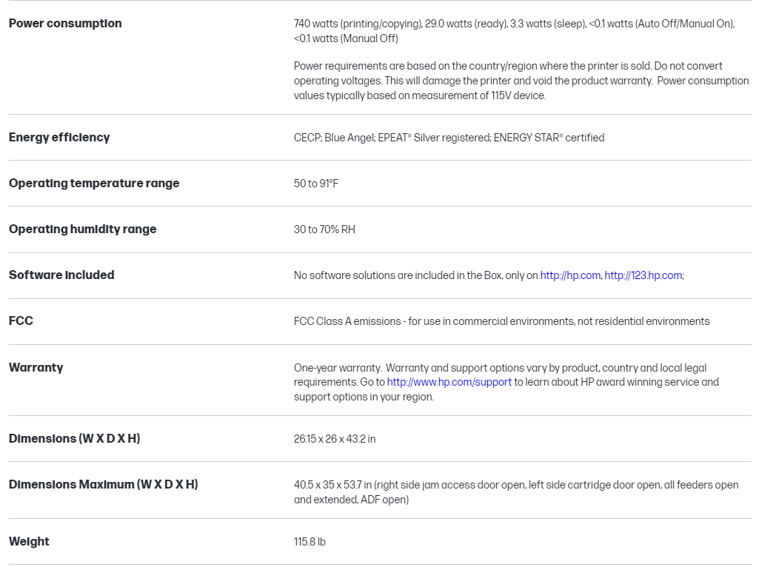The image size is (759, 567).
Task: Follow the http://www.hp.com/support link
Action: (x=449, y=382)
